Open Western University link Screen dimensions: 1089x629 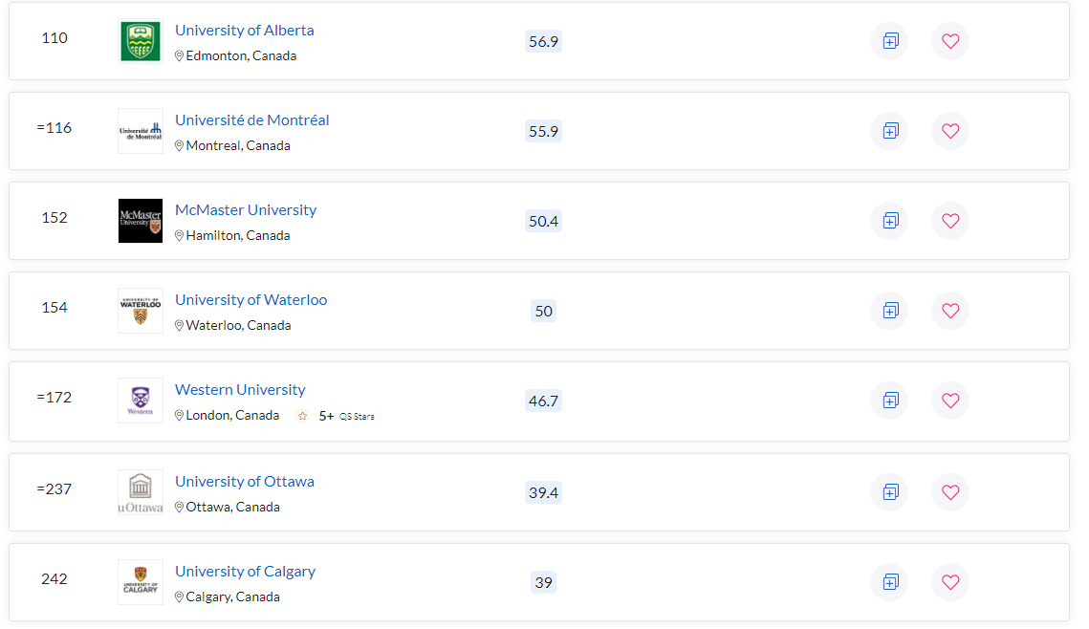(240, 389)
